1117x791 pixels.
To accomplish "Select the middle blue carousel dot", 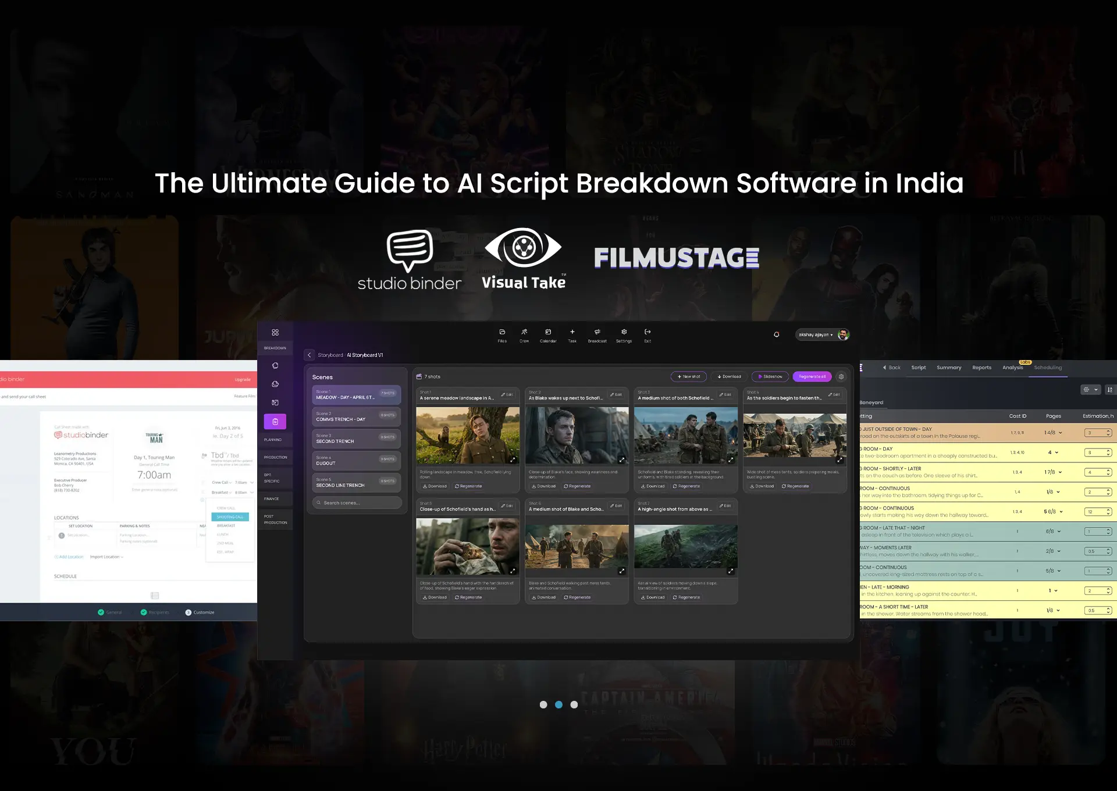I will click(x=558, y=704).
